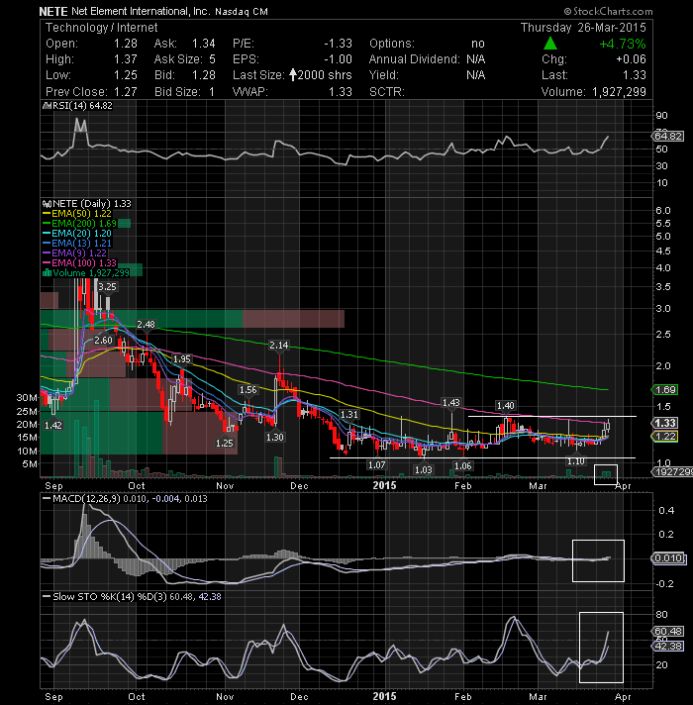The width and height of the screenshot is (693, 705).
Task: Click the Dec label on bottom stochastic axis
Action: coord(299,697)
